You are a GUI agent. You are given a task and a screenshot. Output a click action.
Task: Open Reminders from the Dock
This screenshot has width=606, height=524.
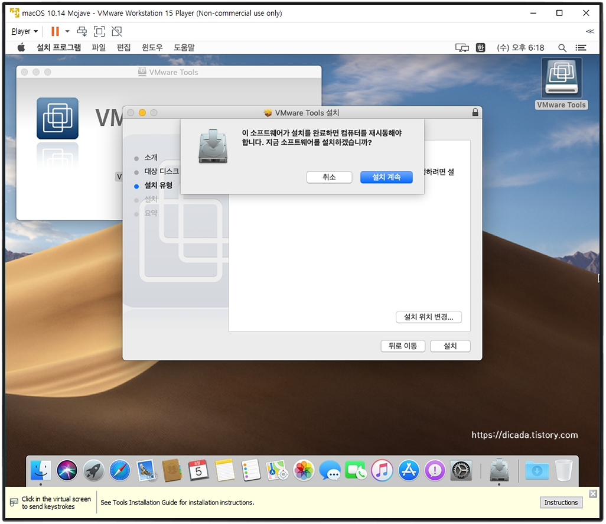[x=251, y=470]
